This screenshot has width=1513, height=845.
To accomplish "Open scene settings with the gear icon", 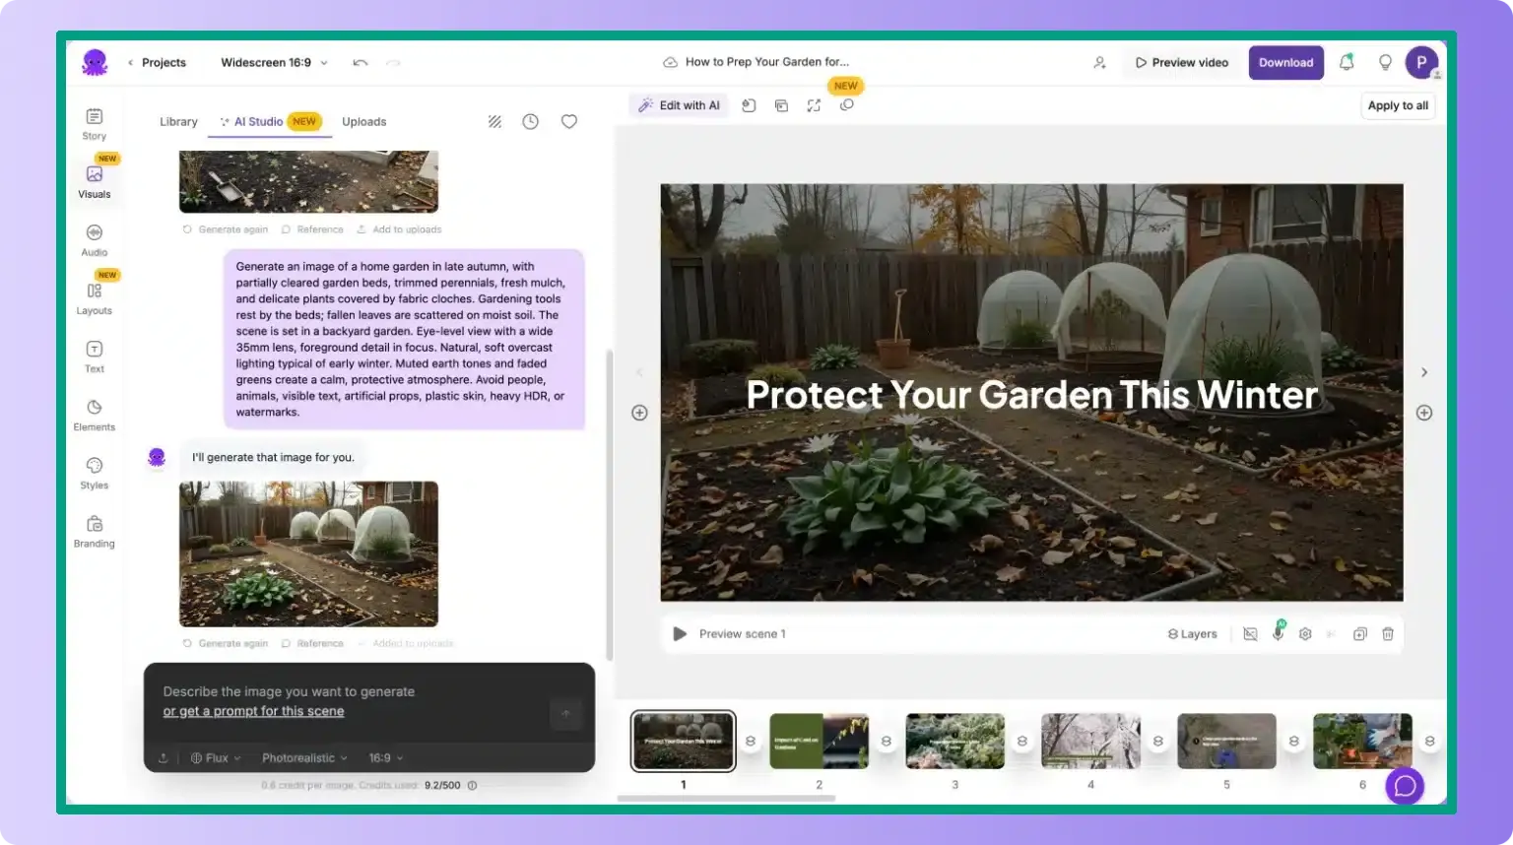I will (1305, 633).
